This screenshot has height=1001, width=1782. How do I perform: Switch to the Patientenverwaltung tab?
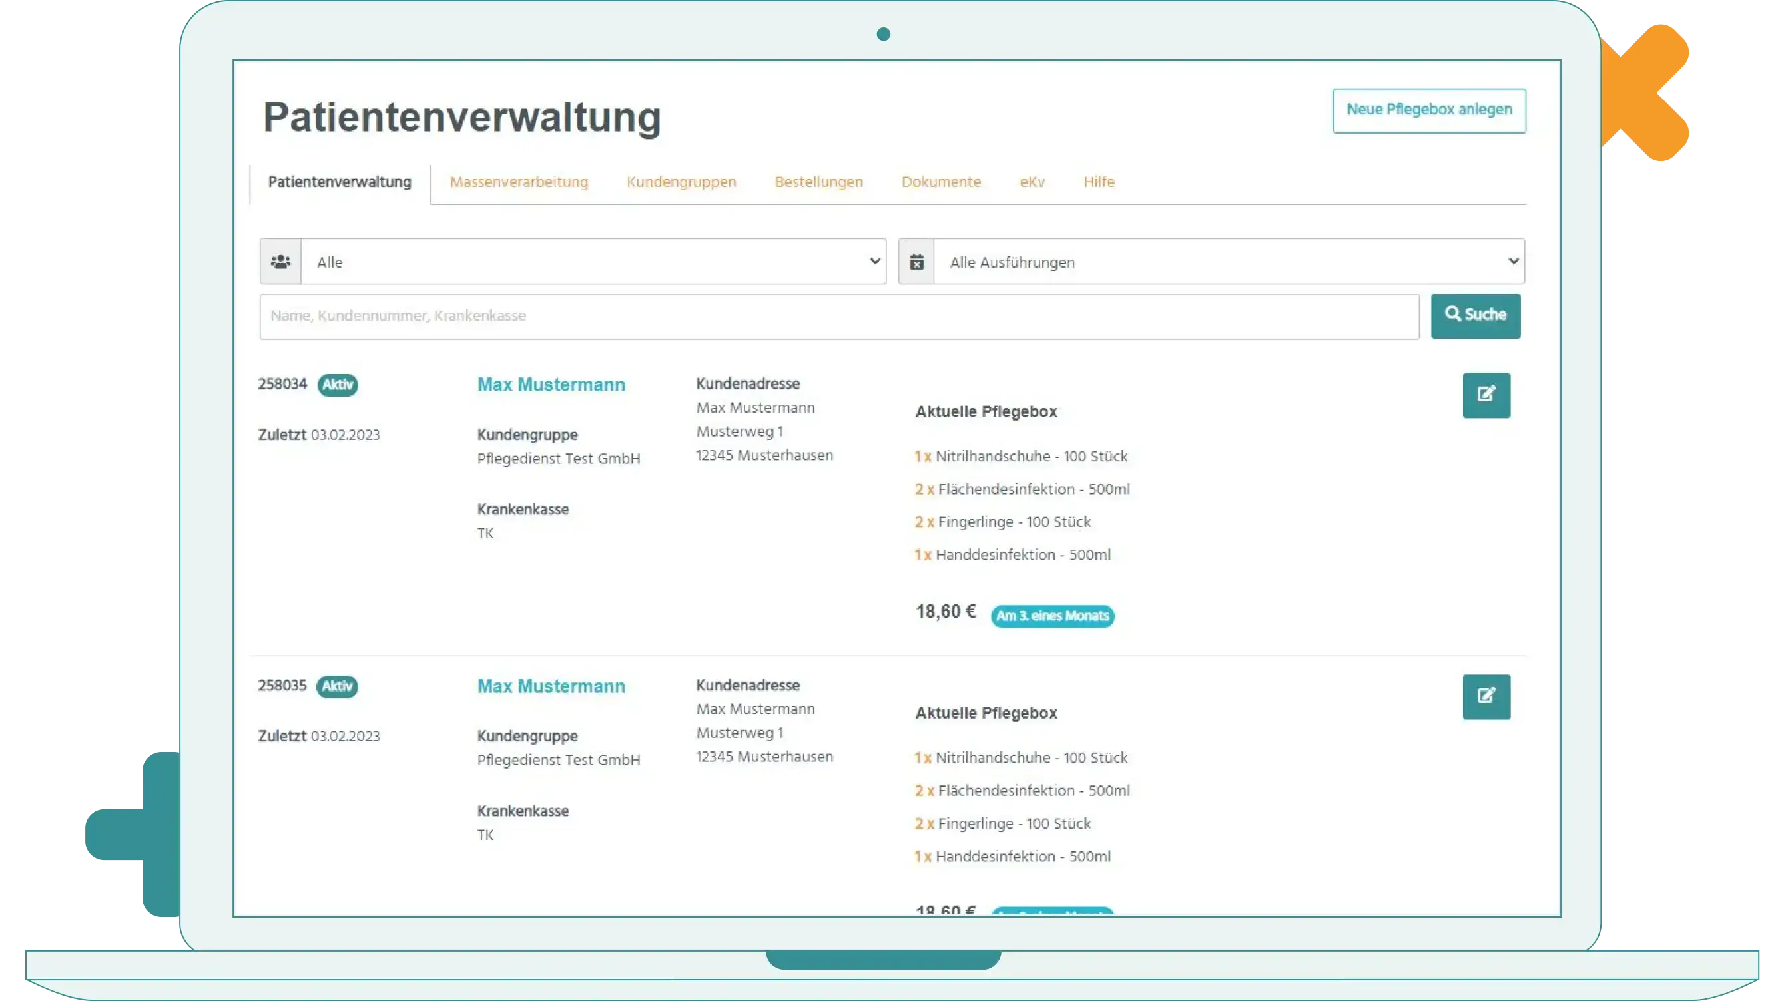pos(340,182)
